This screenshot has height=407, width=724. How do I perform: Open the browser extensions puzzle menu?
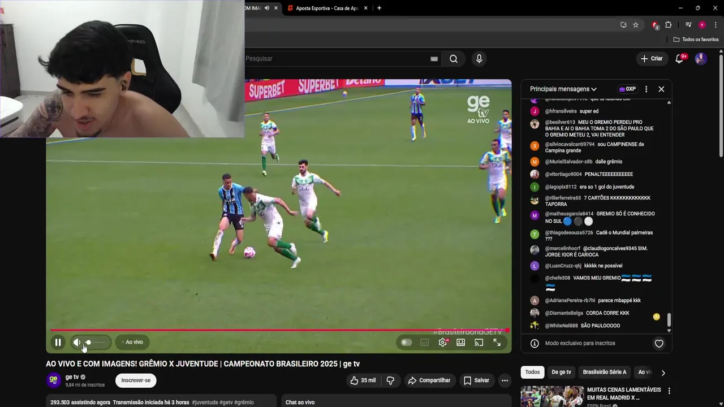tap(669, 25)
